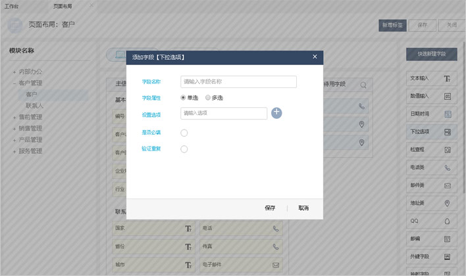Screen dimensions: 466x276
Task: Expand the 内部办公 tree node
Action: tap(14, 72)
